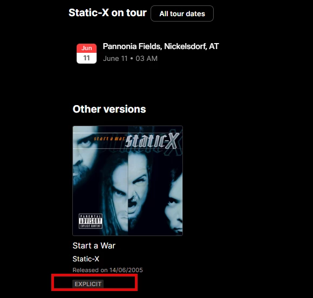Select the red Jun header of calendar icon
This screenshot has height=298, width=313.
(x=86, y=48)
